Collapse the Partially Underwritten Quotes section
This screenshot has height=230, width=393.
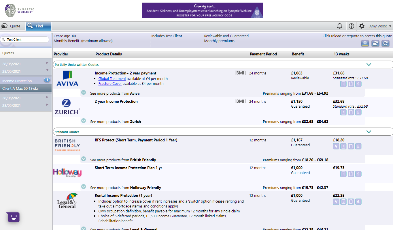coord(369,65)
